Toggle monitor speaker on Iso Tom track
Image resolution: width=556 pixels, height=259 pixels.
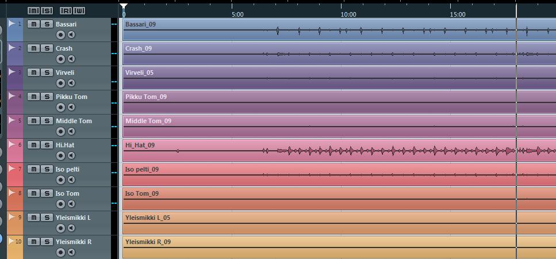pos(71,204)
